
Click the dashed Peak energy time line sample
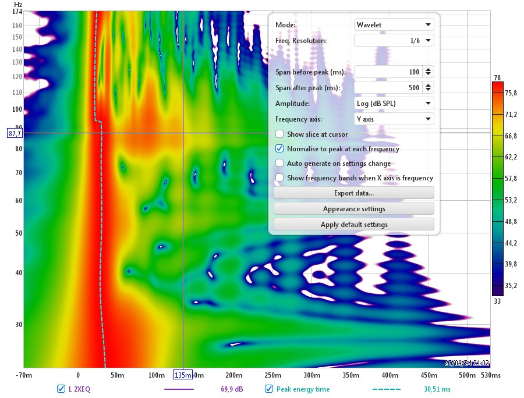(x=387, y=389)
